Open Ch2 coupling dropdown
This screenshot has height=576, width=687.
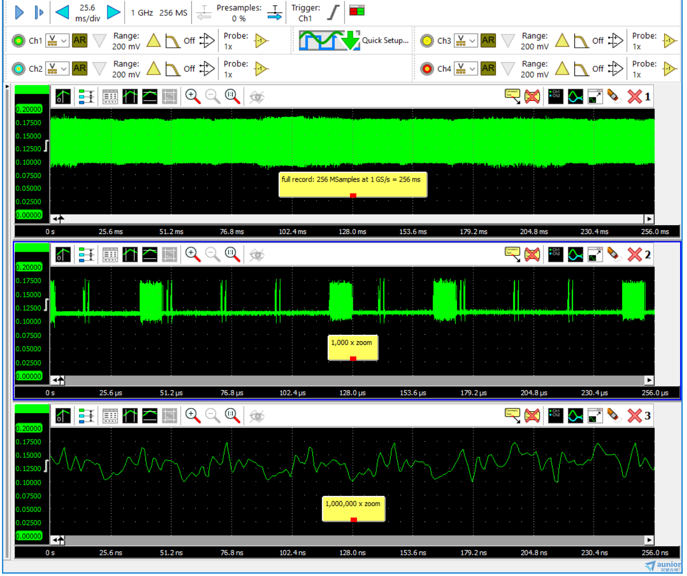point(57,69)
